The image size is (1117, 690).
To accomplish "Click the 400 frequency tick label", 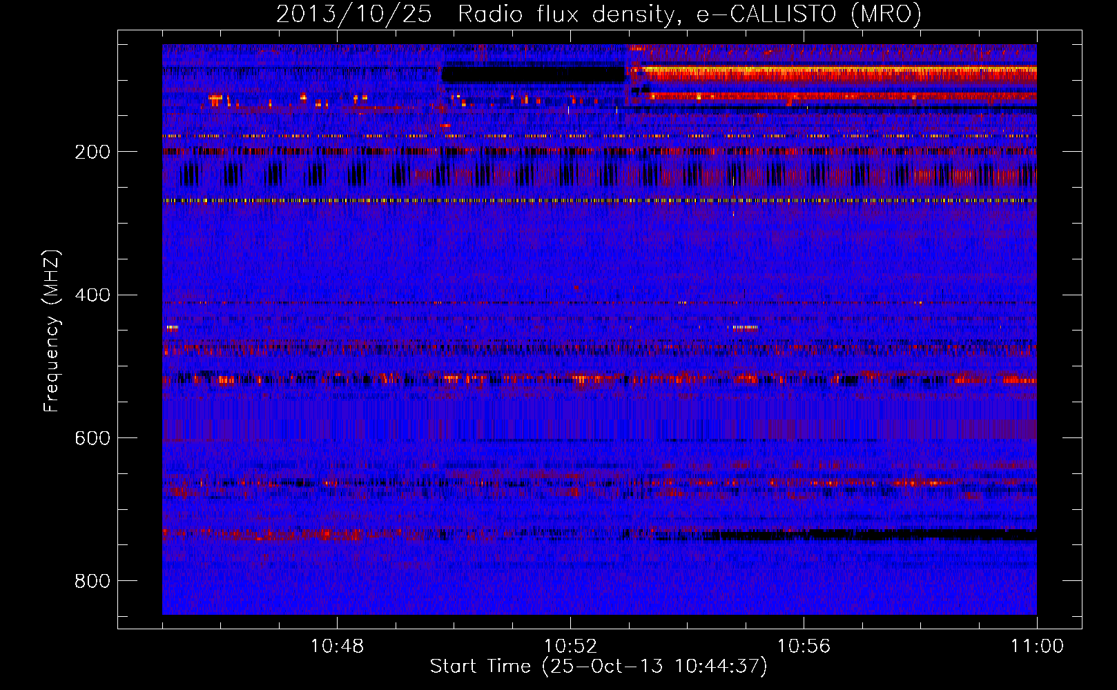I will (93, 295).
